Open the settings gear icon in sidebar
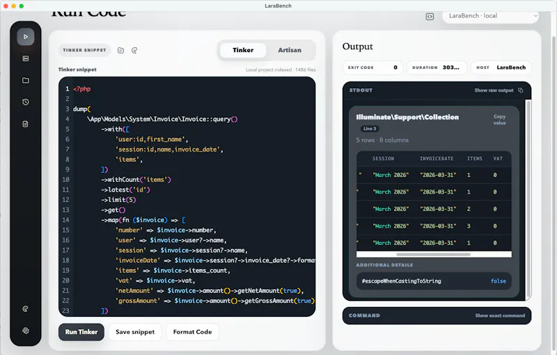The image size is (557, 355). click(26, 331)
